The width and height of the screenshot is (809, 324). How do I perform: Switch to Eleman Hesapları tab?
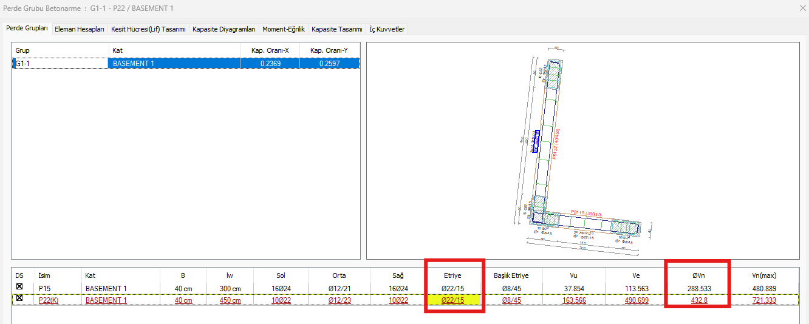(x=80, y=29)
